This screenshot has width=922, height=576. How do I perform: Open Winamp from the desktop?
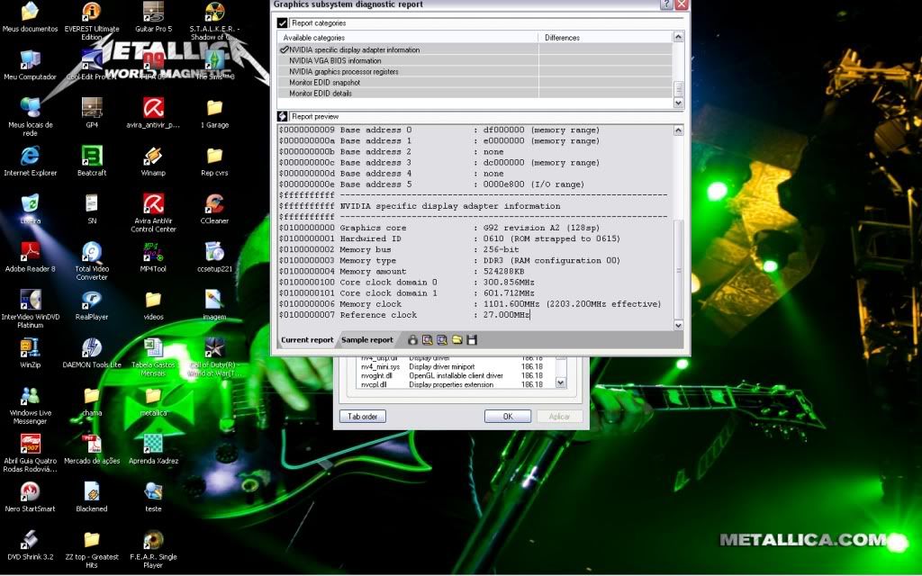(x=153, y=157)
